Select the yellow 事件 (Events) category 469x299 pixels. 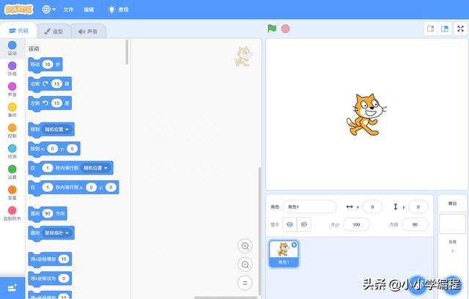click(x=12, y=110)
